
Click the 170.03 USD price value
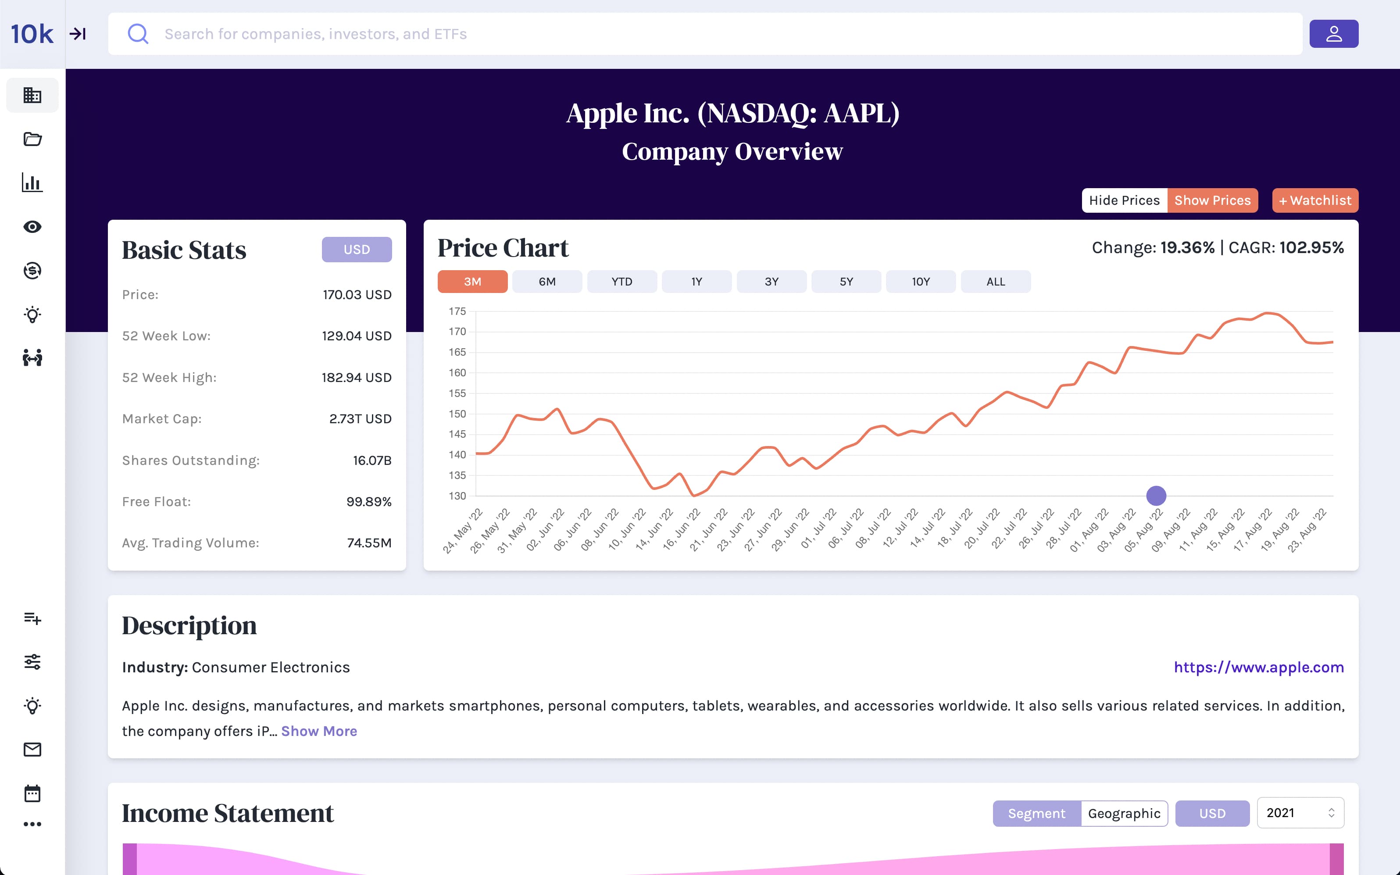[x=357, y=295]
